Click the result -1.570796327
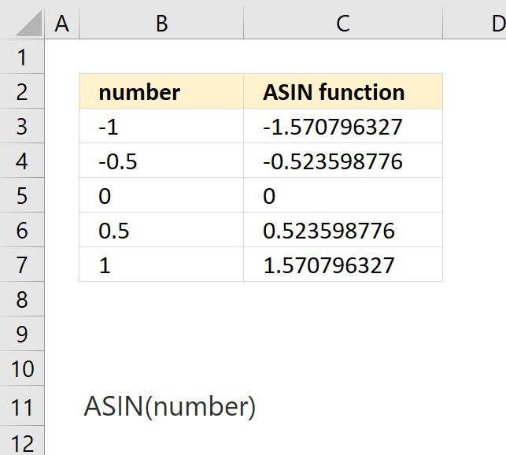506x455 pixels. tap(343, 126)
